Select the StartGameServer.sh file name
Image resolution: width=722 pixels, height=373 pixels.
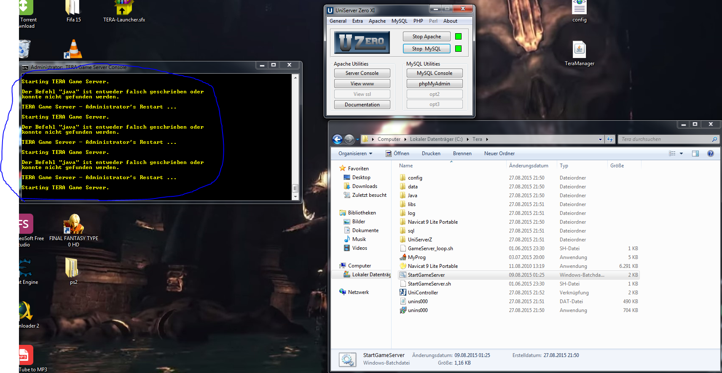(x=429, y=284)
